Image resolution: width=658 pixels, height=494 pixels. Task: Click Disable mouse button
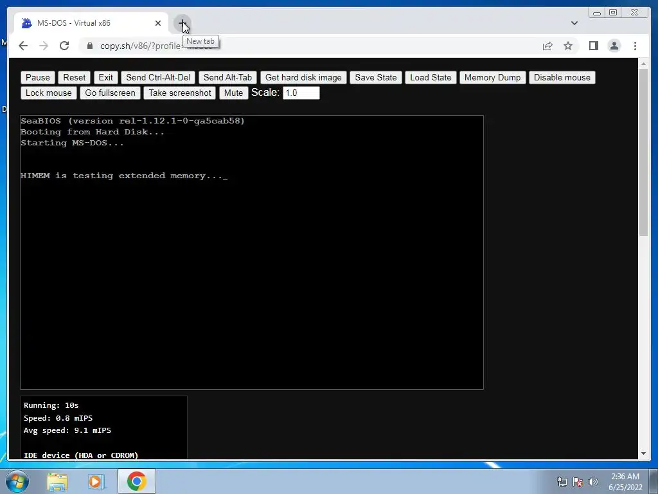pyautogui.click(x=562, y=77)
